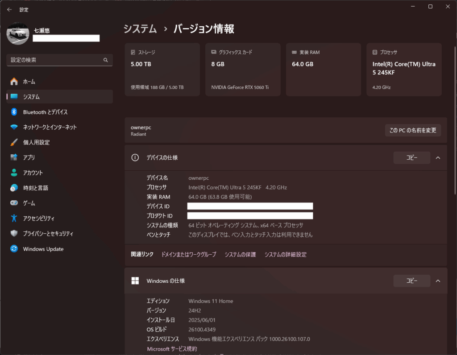Click NVIDIA GeForce RTX 5060 Ti text
This screenshot has height=355, width=457.
click(240, 87)
